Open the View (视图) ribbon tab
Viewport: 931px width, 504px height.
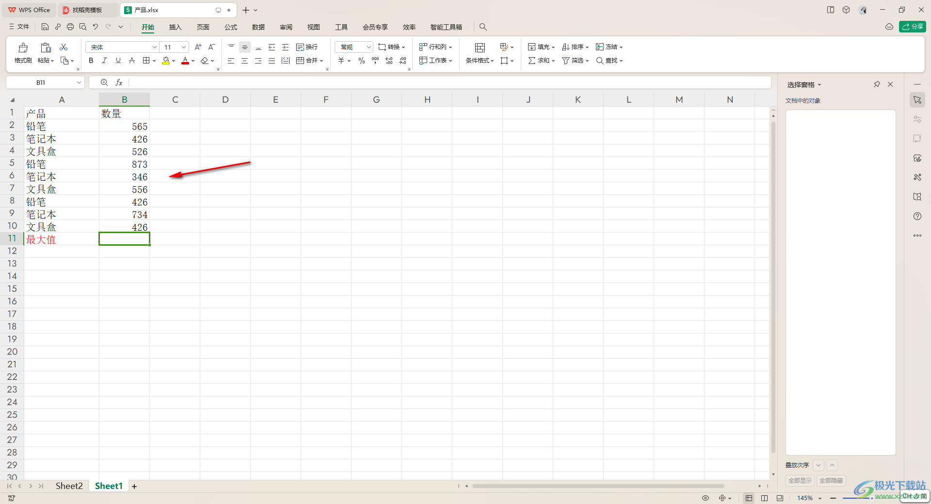click(314, 27)
